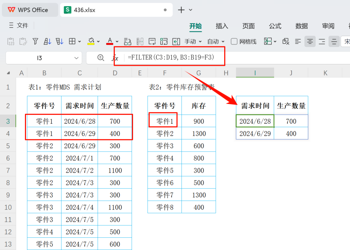Click the paste-as-values clipboard icon

tap(11, 42)
